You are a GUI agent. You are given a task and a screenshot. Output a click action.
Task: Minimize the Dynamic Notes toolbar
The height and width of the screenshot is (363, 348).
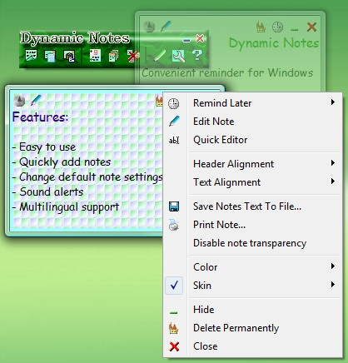coord(186,40)
